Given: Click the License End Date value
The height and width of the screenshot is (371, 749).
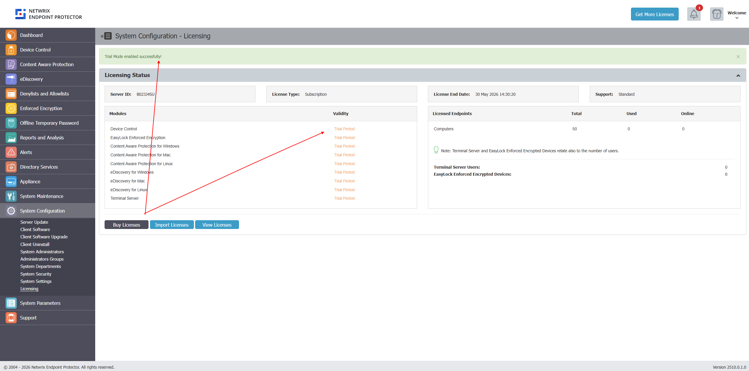Looking at the screenshot, I should click(495, 94).
